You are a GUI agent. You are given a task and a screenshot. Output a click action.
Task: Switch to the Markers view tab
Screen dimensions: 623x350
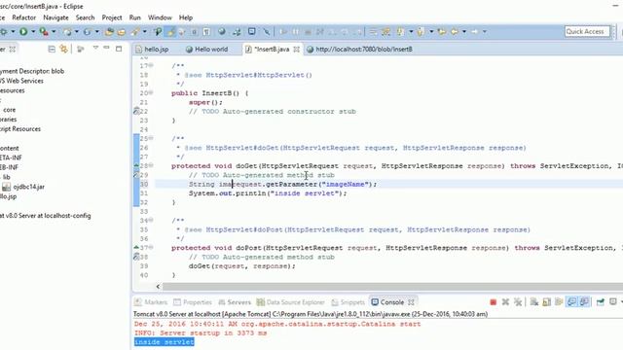151,302
